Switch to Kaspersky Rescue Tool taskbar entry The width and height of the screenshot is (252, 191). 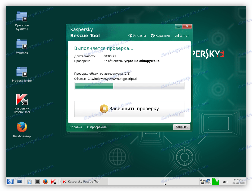85,182
